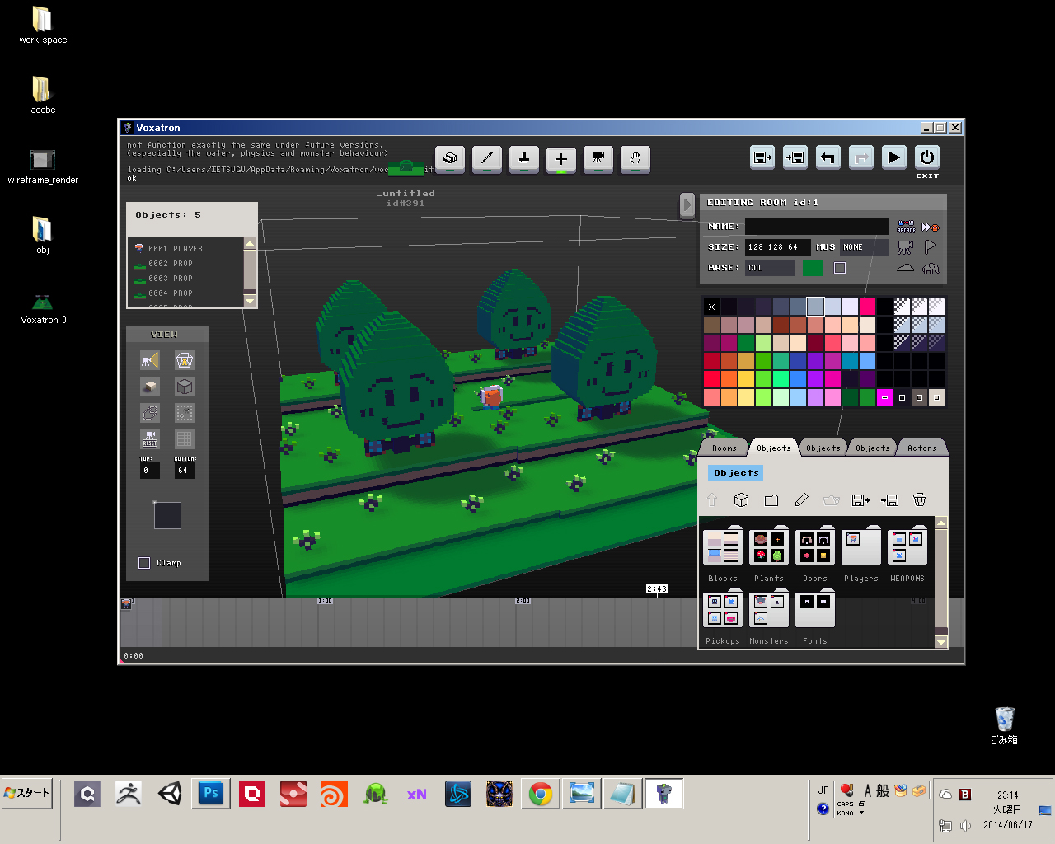The height and width of the screenshot is (844, 1055).
Task: Select the 0001 PLAYER object in the list
Action: pyautogui.click(x=186, y=248)
